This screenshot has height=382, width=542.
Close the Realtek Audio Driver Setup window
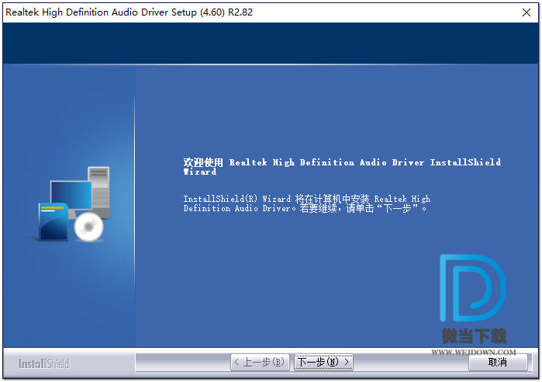pyautogui.click(x=526, y=12)
